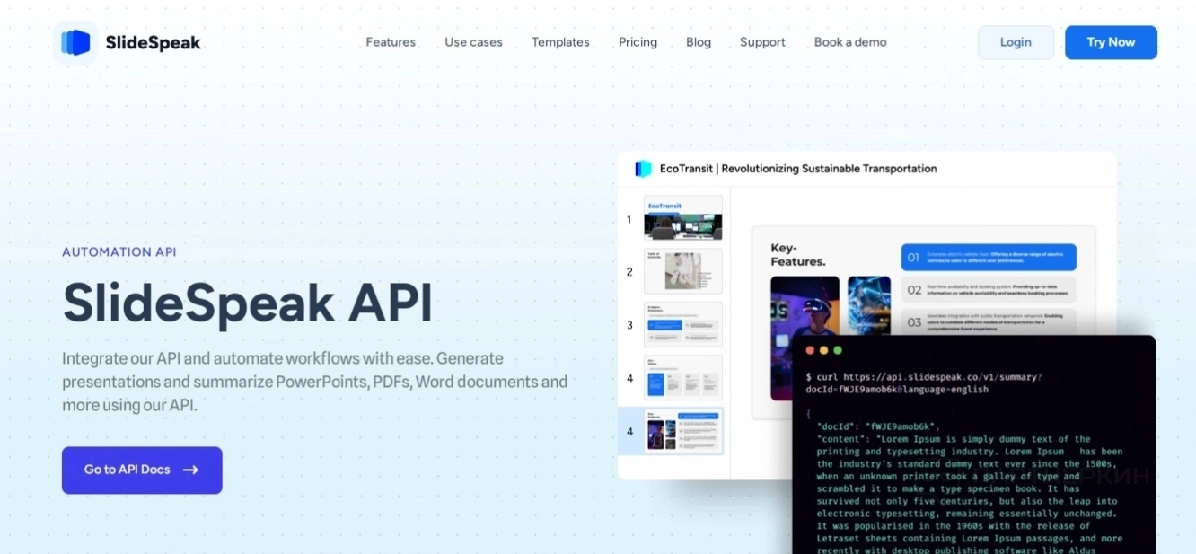Click the SlideSpeak API heading
The width and height of the screenshot is (1196, 554).
[x=247, y=303]
